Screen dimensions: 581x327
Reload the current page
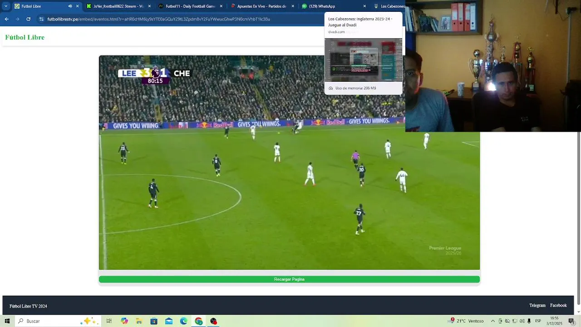coord(28,19)
